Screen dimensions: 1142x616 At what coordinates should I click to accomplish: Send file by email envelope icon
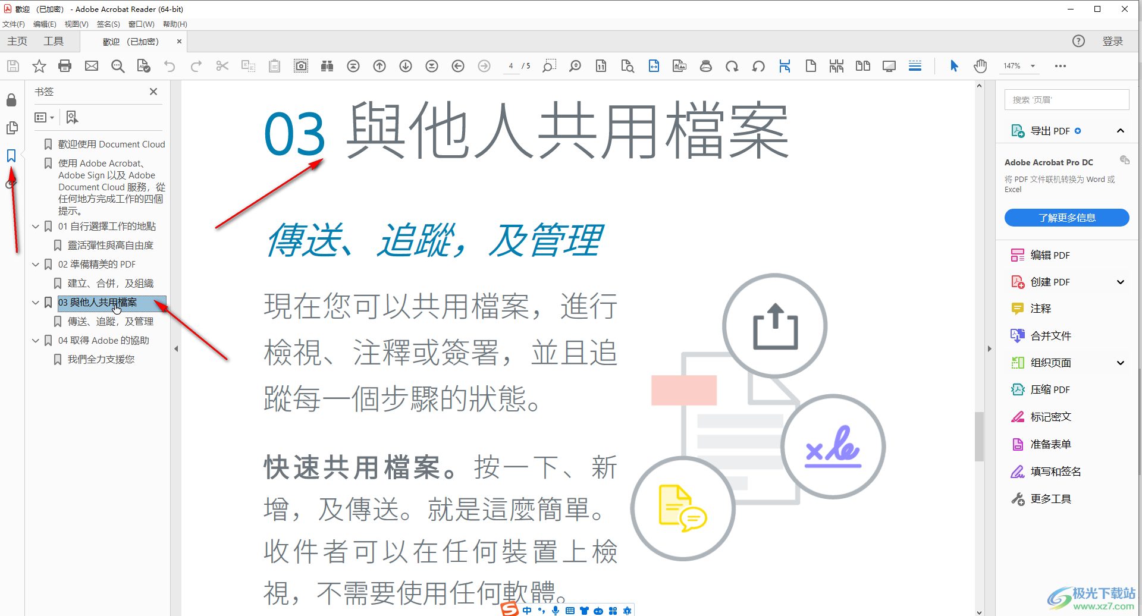pyautogui.click(x=92, y=66)
